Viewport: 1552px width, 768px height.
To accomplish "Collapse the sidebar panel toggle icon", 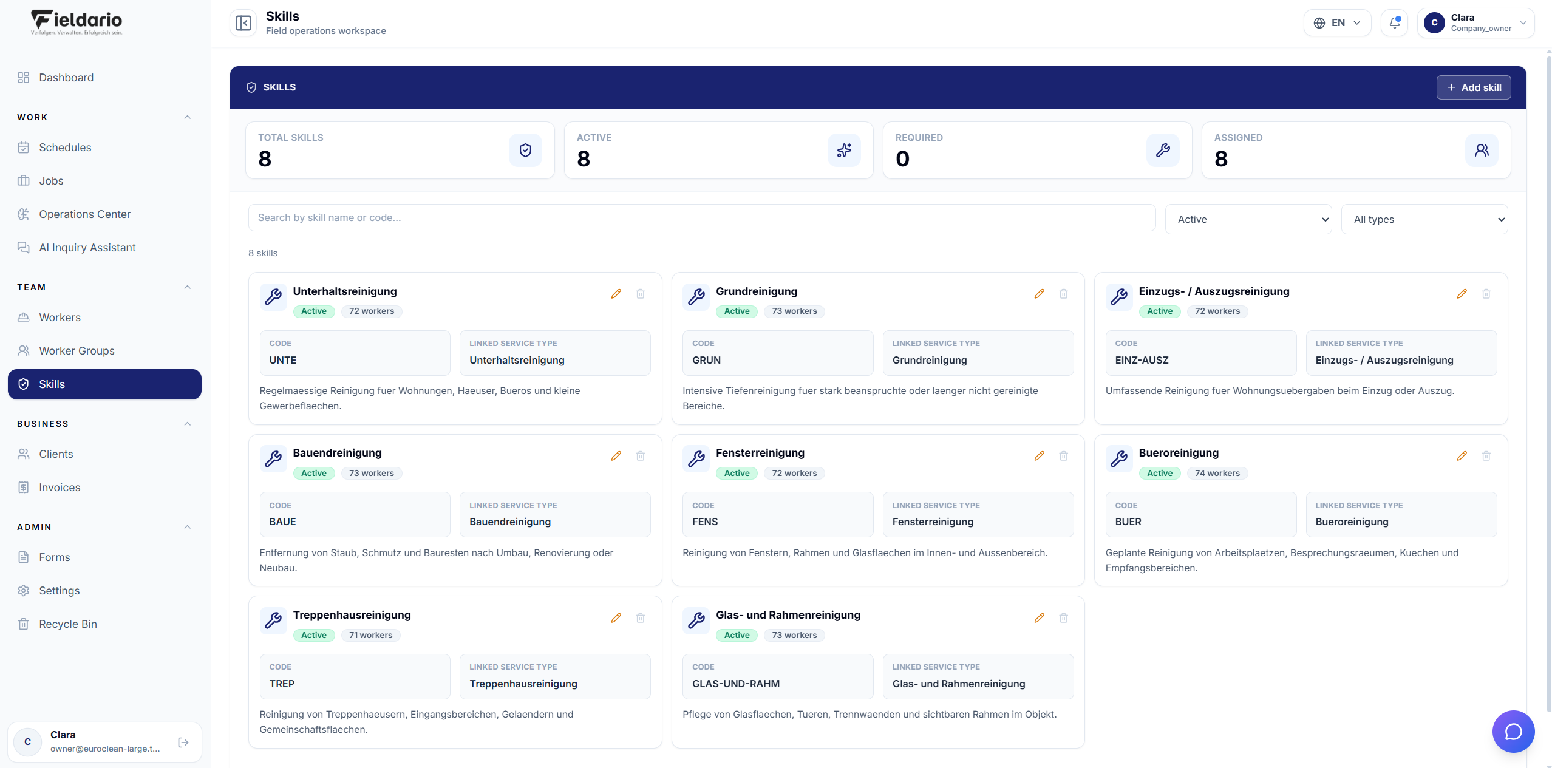I will tap(243, 23).
